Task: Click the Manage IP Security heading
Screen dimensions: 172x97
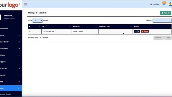Action: [37, 13]
